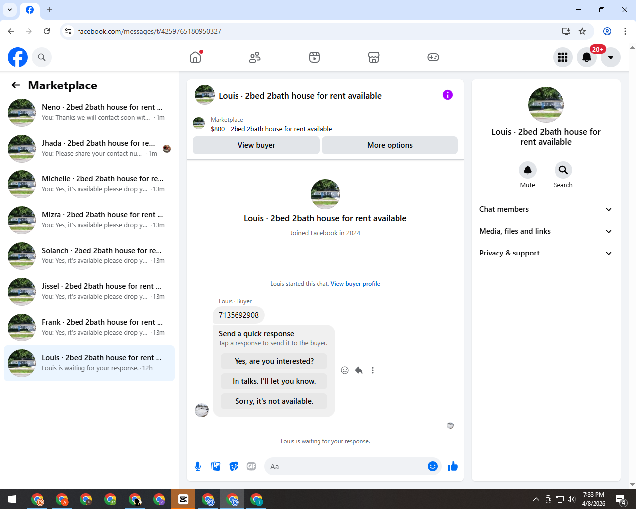Search in conversation using the Search icon

(563, 170)
